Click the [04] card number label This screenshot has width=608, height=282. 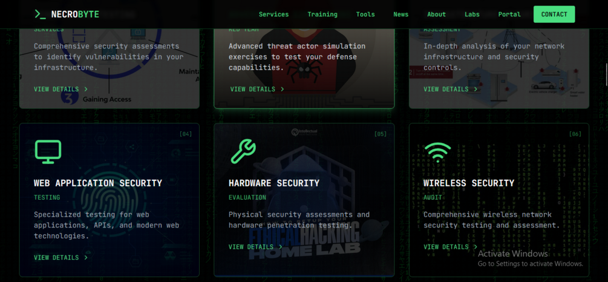tap(186, 134)
